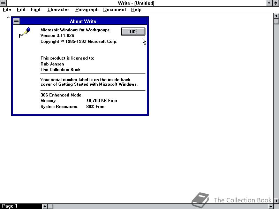Click "This product is licensed to:" text

pyautogui.click(x=67, y=58)
